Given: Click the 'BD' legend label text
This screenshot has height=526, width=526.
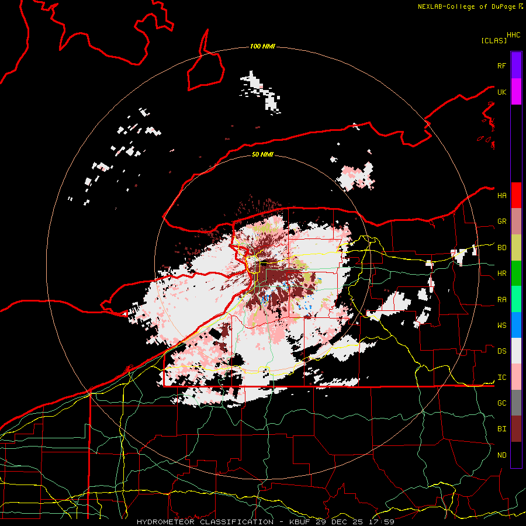Looking at the screenshot, I should pos(501,248).
